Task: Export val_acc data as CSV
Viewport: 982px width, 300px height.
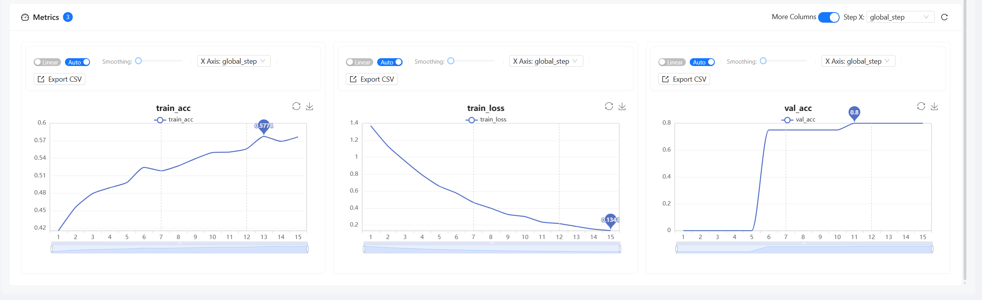Action: [684, 79]
